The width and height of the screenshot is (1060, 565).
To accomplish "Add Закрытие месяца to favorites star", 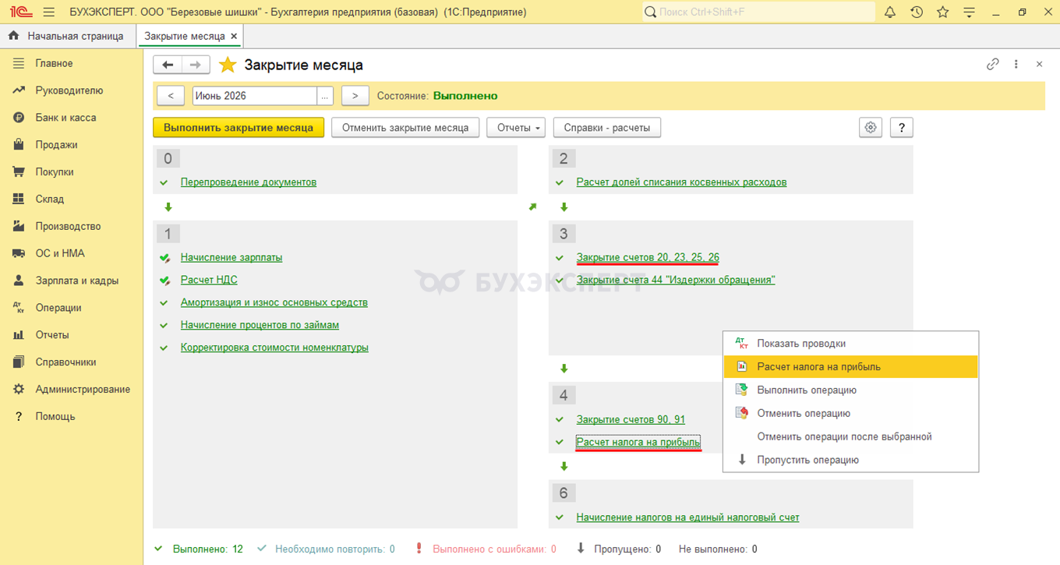I will pos(228,65).
